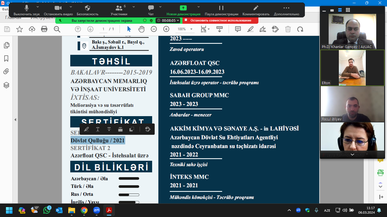Click Остановить совместное использование button
Viewport: 387px width, 217px height.
[220, 20]
